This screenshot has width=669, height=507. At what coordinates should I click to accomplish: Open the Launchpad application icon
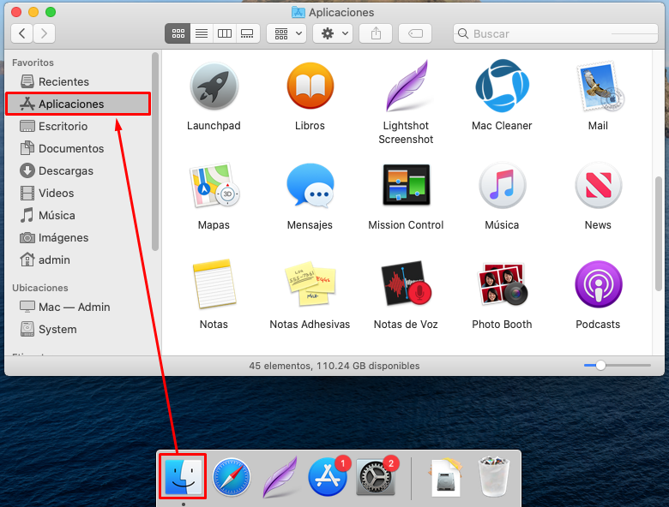pos(214,86)
